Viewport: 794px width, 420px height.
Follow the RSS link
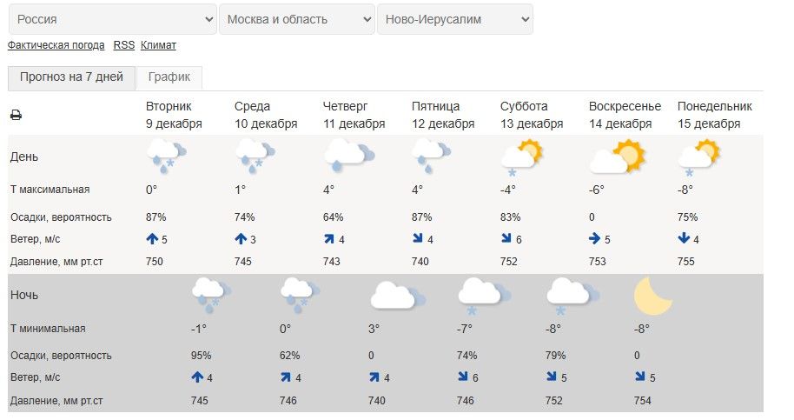[124, 45]
